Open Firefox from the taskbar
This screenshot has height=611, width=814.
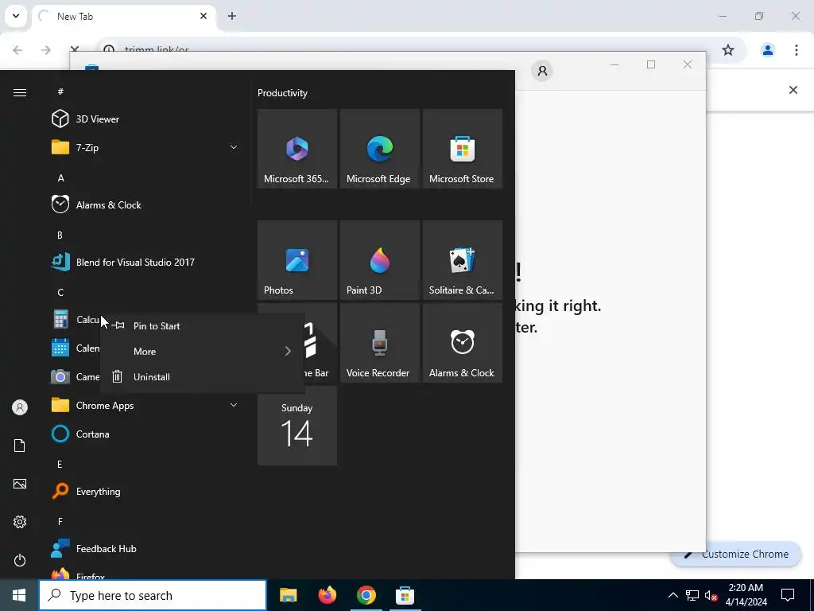[327, 595]
